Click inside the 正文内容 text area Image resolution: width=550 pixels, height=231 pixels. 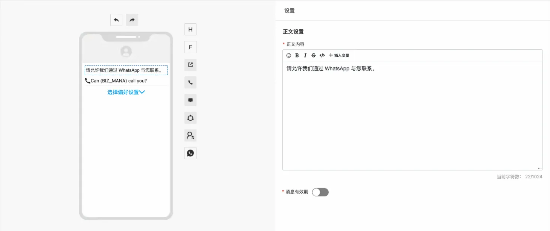[x=412, y=115]
